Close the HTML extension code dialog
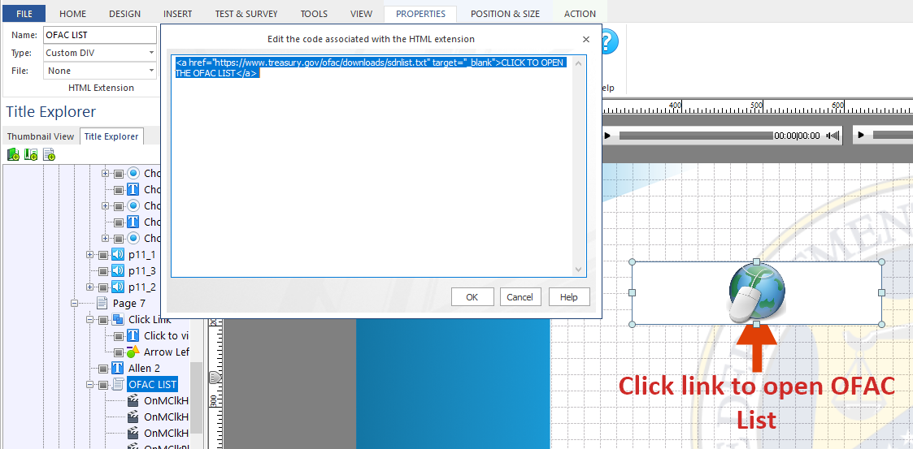 click(585, 39)
